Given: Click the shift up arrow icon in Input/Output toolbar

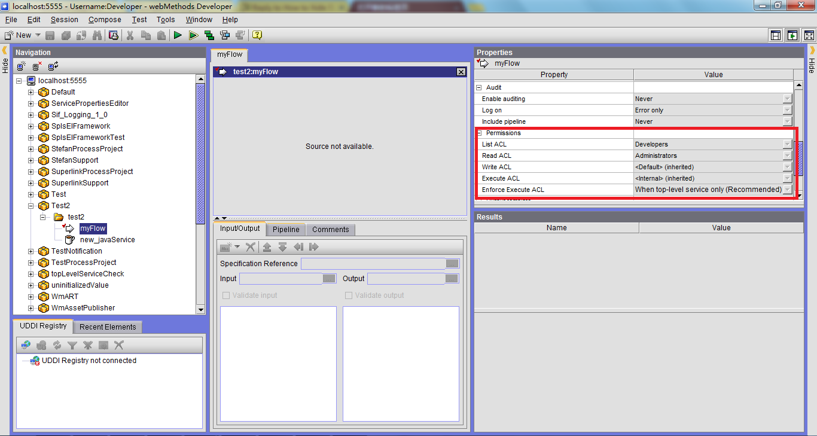Looking at the screenshot, I should pyautogui.click(x=267, y=247).
